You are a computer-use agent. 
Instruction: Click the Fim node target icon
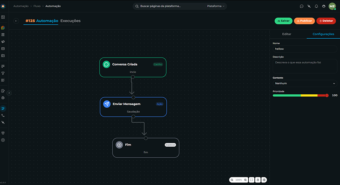point(119,145)
